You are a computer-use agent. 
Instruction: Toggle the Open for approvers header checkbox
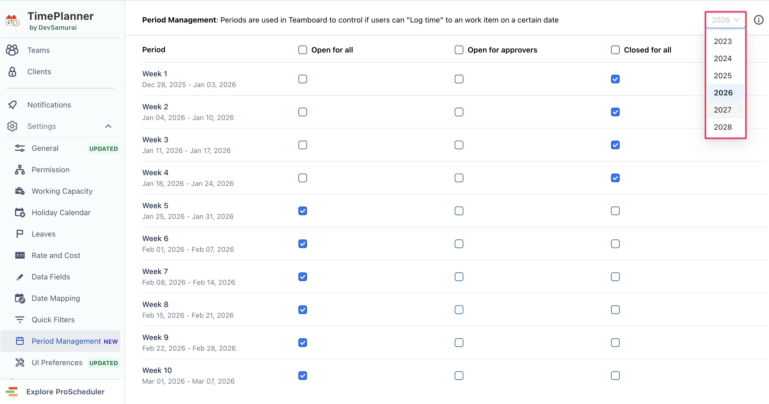(x=459, y=50)
